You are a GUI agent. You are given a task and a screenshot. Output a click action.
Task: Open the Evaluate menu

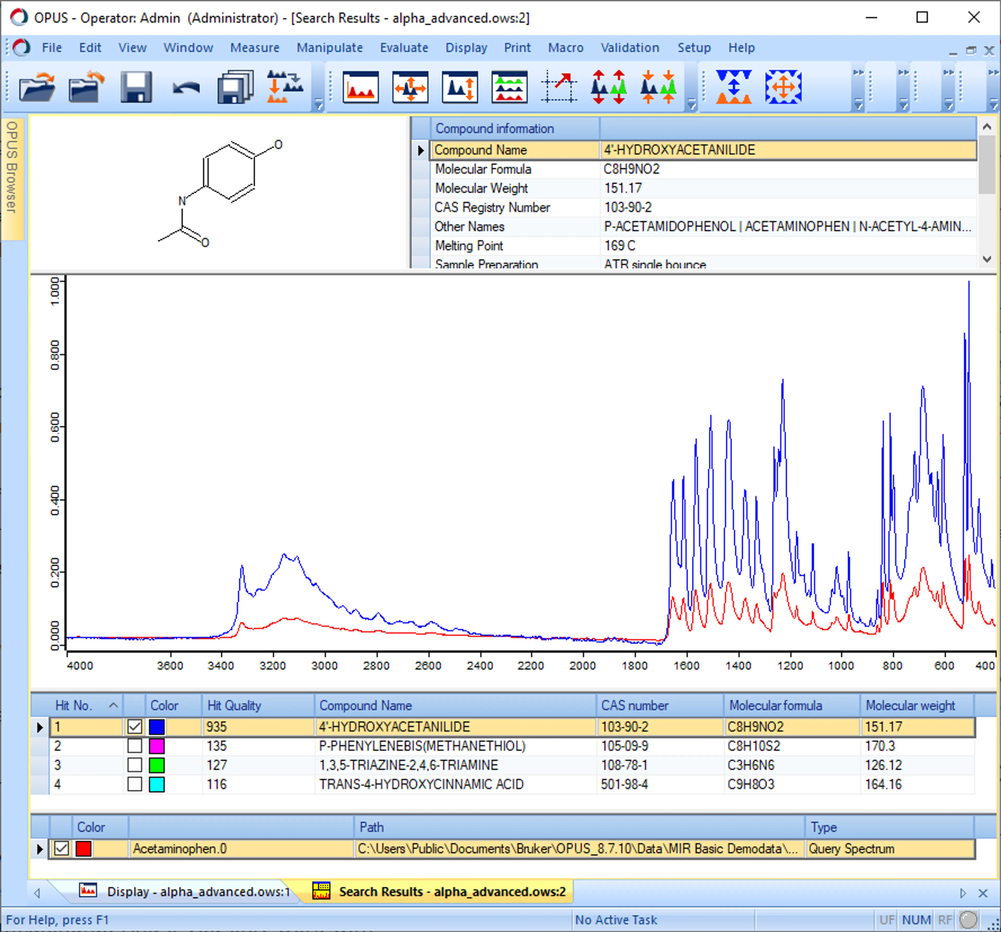404,47
